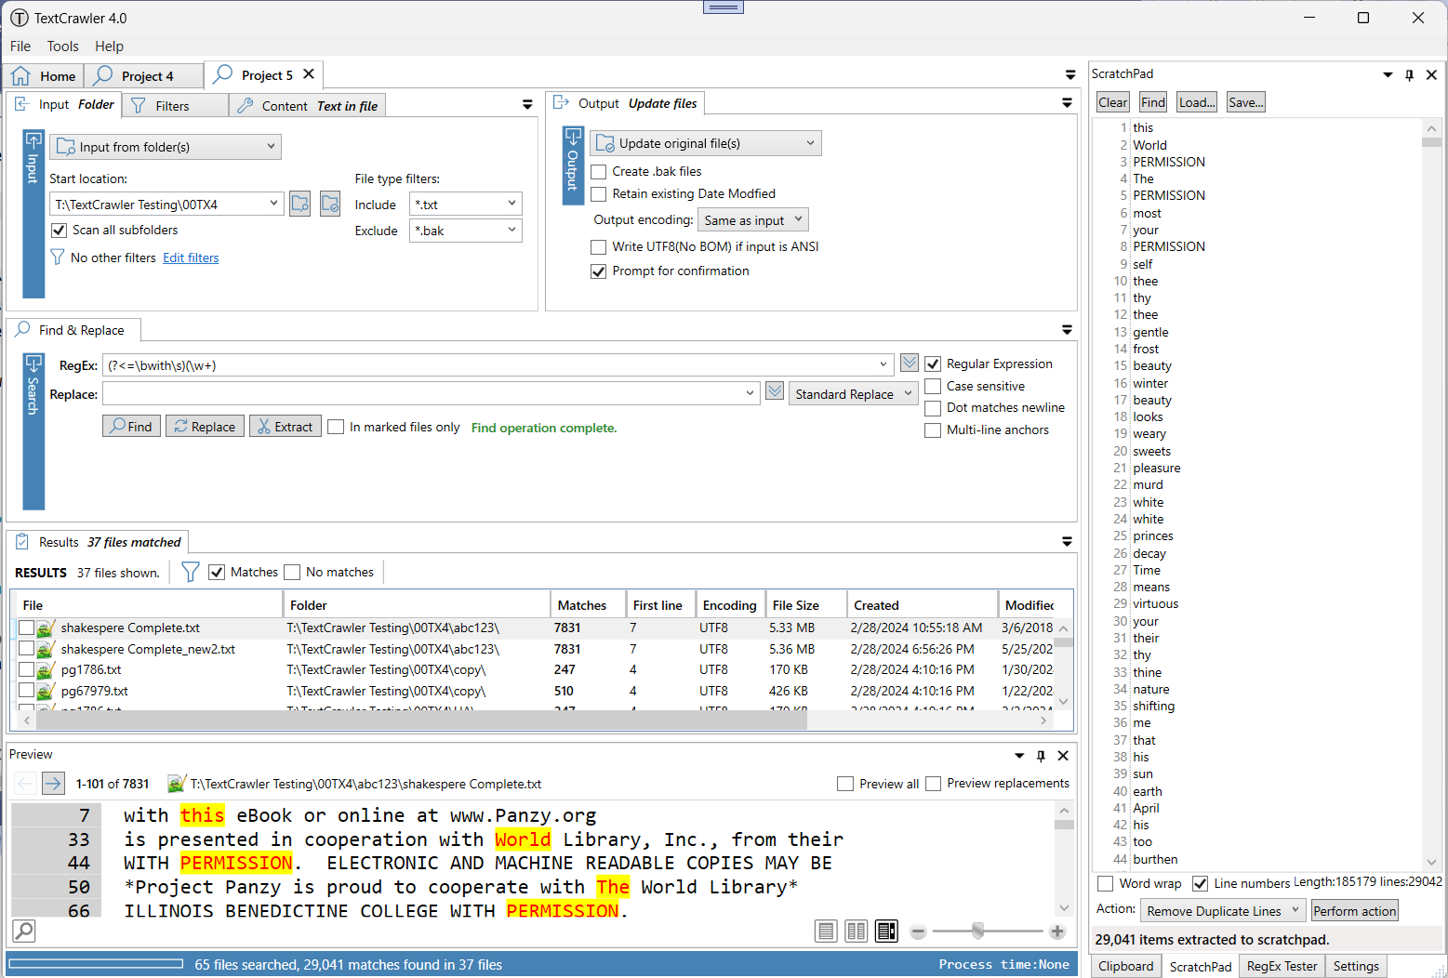
Task: Pin the ScratchPad panel
Action: 1409,74
